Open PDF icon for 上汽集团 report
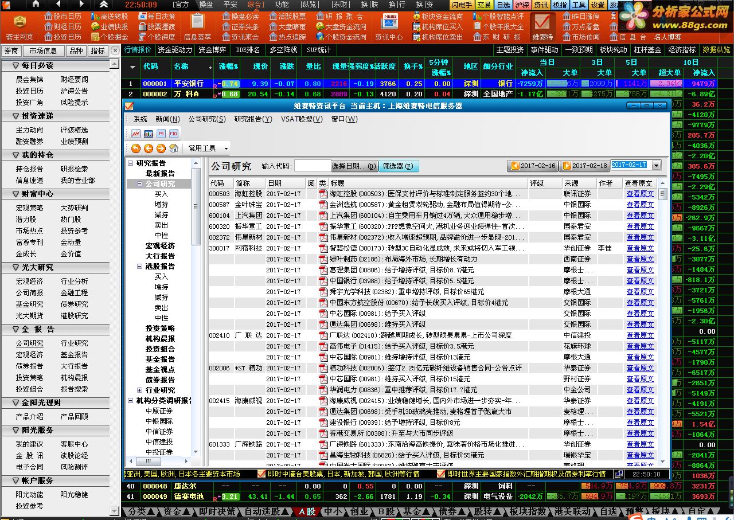This screenshot has height=520, width=734. pyautogui.click(x=323, y=216)
